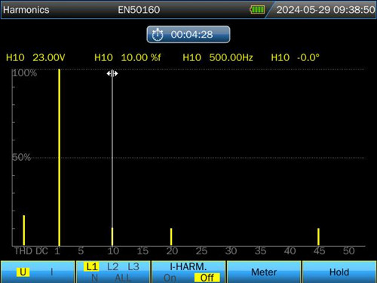
Task: Select phase L1
Action: click(92, 266)
